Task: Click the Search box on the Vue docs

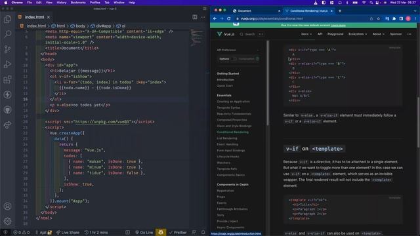Action: point(251,34)
